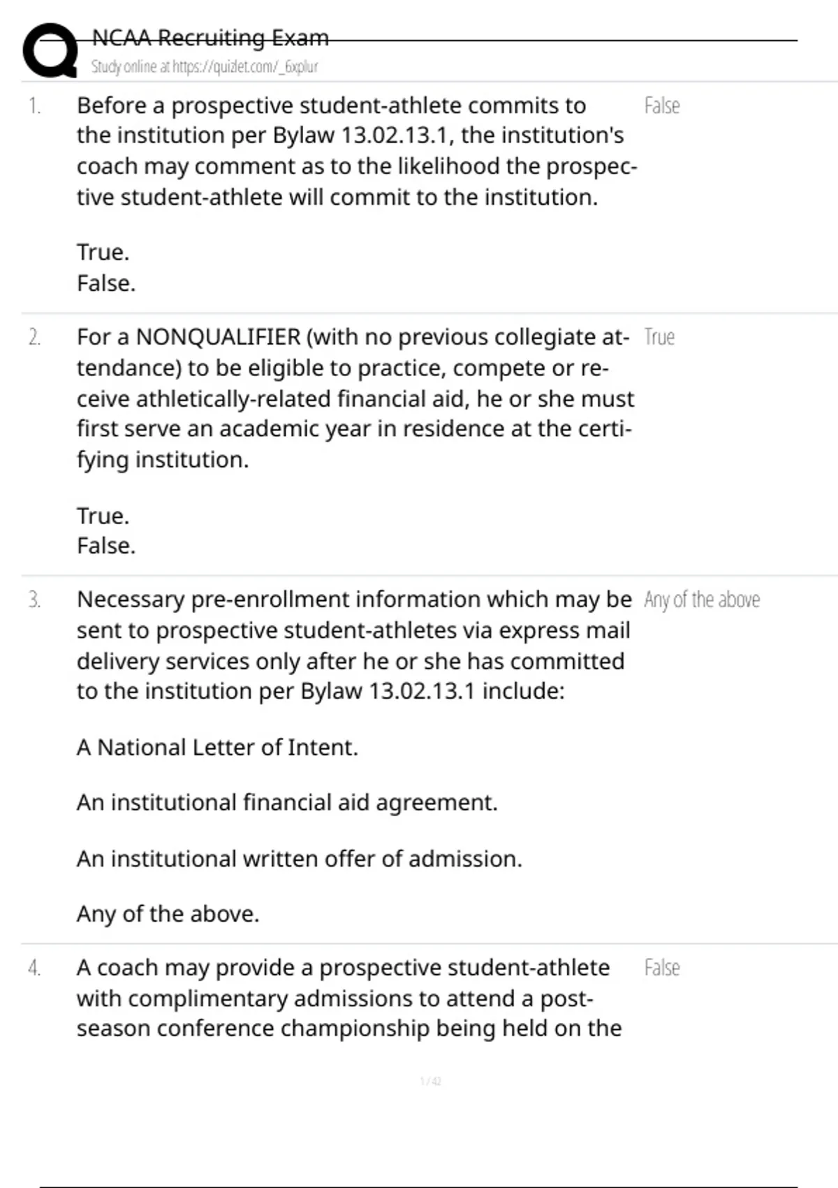Choose 'True.' option under question 2
This screenshot has height=1188, width=838.
(103, 516)
